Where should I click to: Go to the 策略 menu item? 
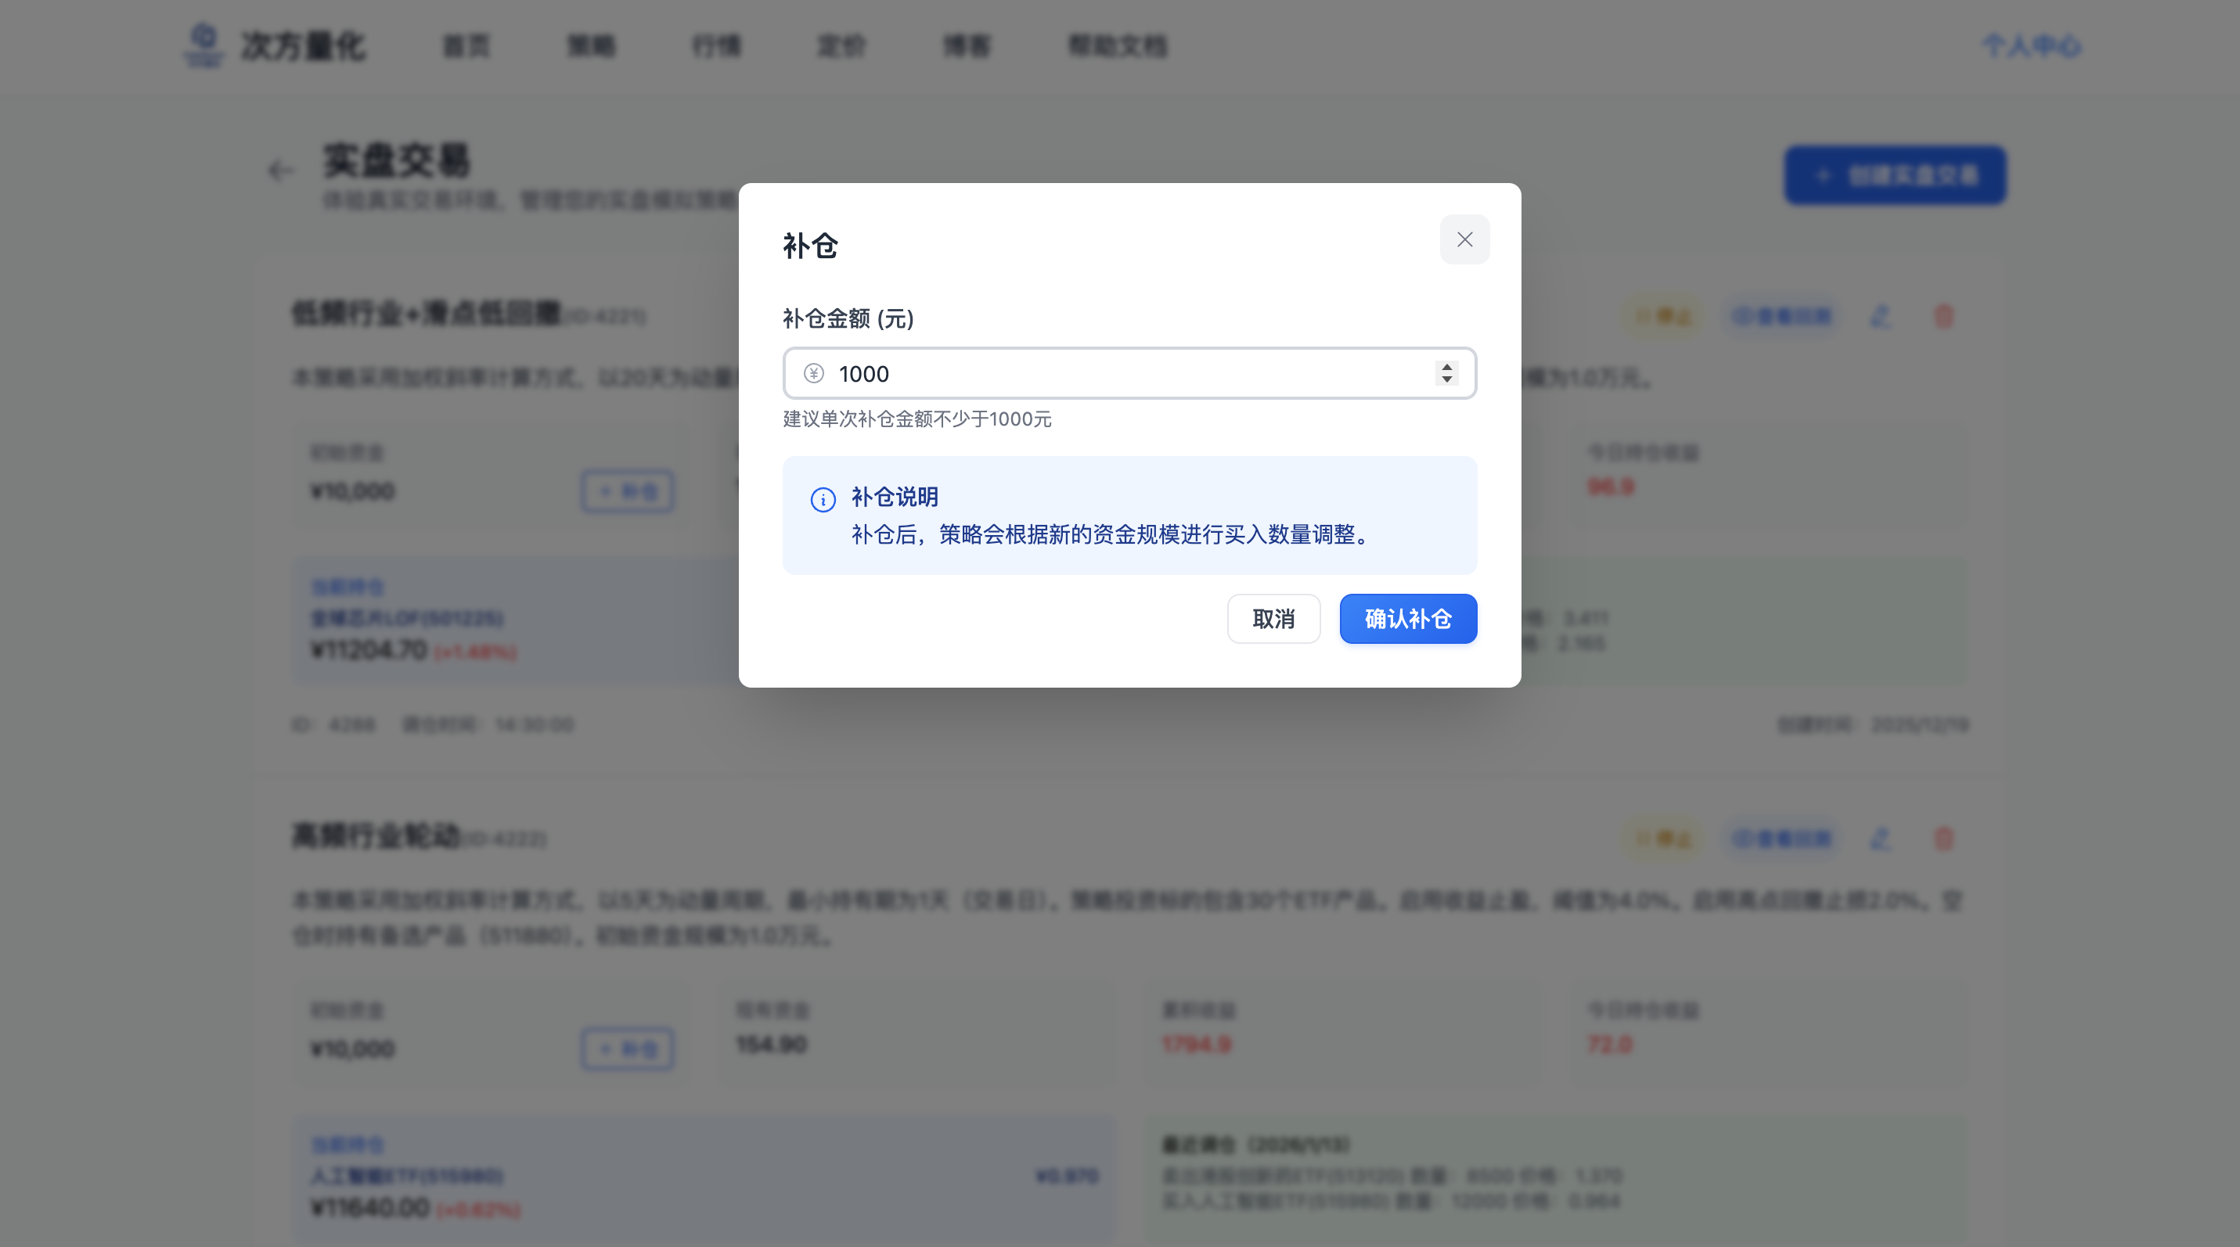pos(591,46)
